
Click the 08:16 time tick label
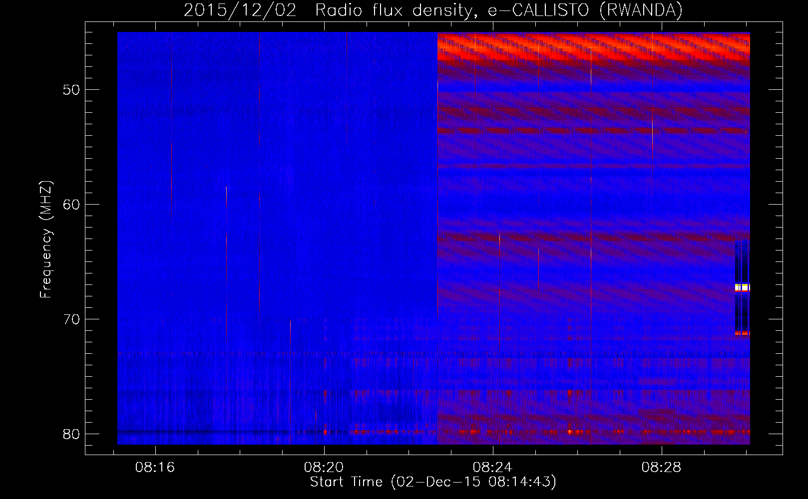point(155,468)
